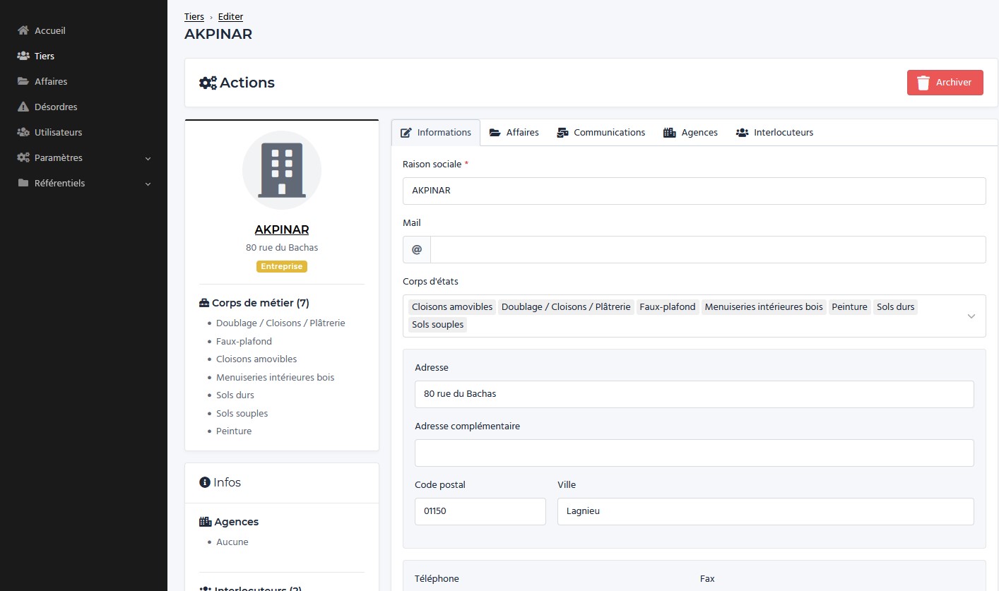Expand the Référentiels menu chevron

148,184
